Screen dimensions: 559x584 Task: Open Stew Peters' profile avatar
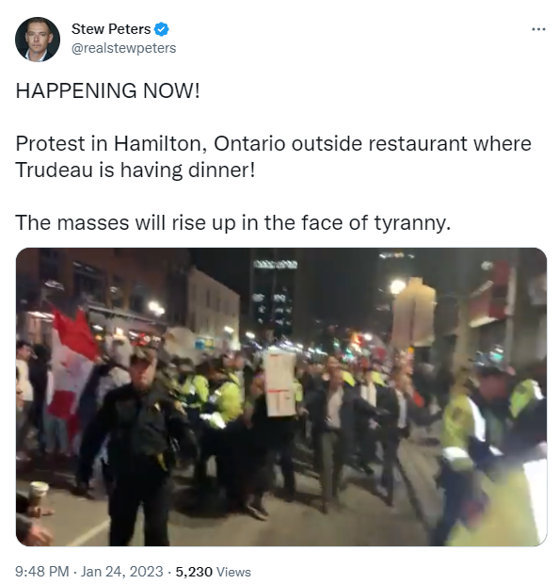pos(38,40)
